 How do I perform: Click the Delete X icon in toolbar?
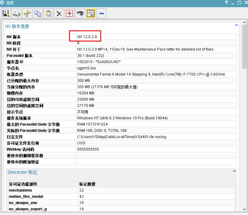[x=59, y=14]
